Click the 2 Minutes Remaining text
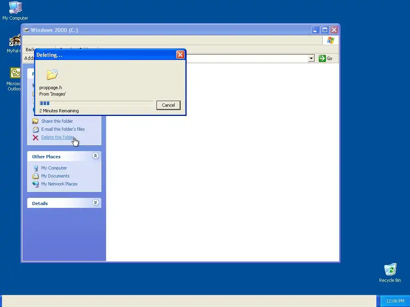 tap(59, 111)
